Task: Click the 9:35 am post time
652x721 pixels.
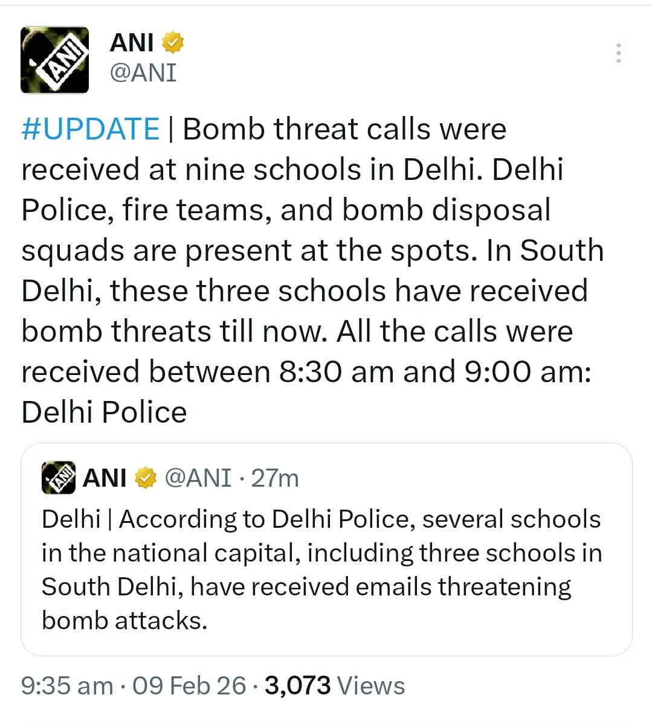Action: click(x=67, y=686)
